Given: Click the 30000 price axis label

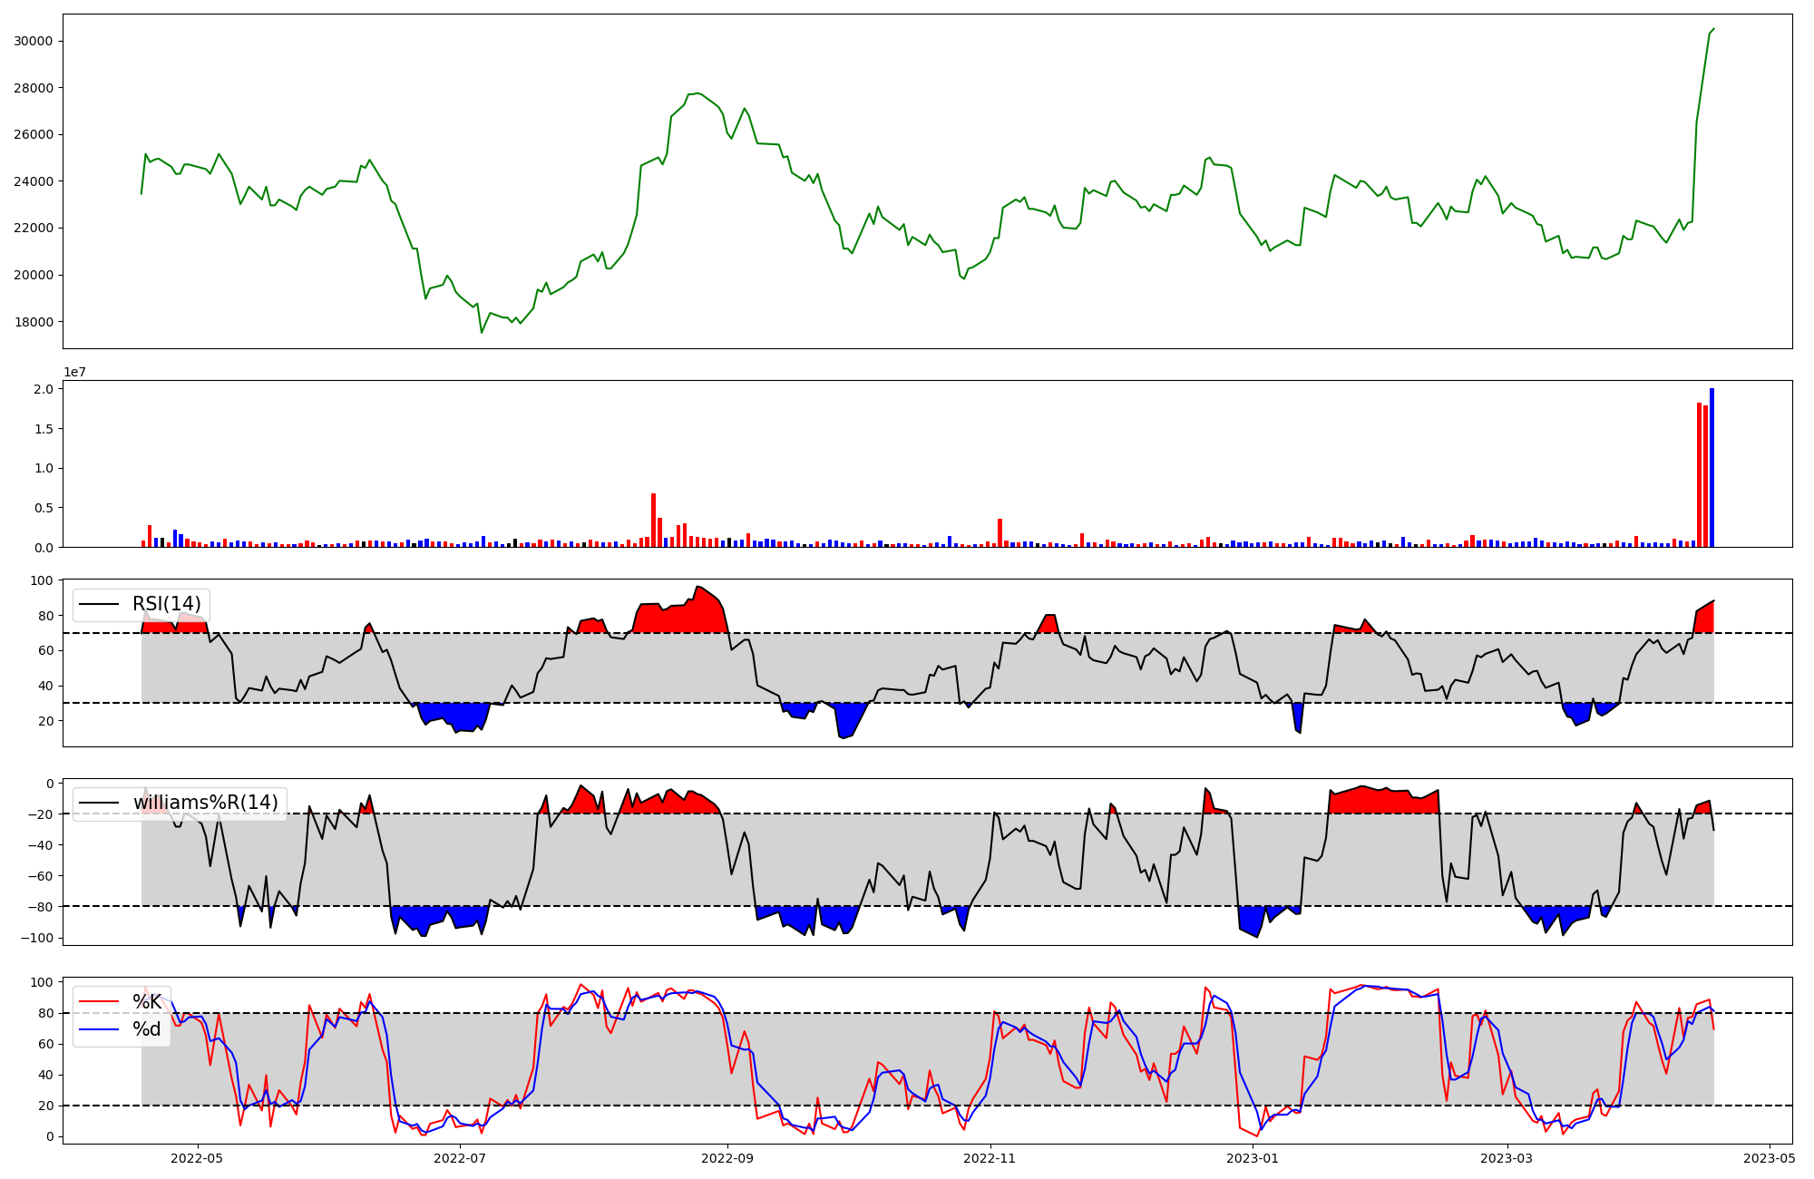Looking at the screenshot, I should coord(34,41).
